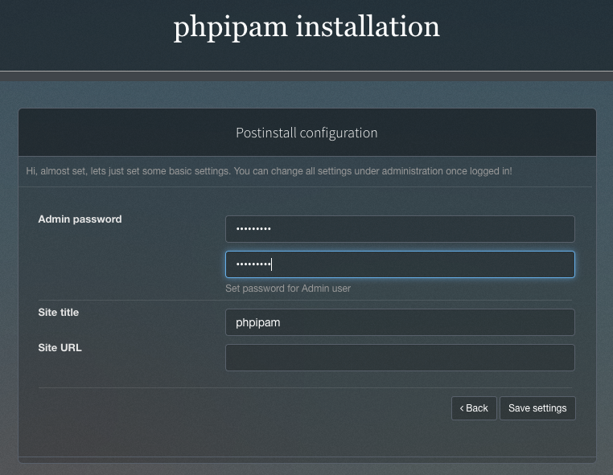
Task: Select the password confirmation input field
Action: click(x=400, y=264)
